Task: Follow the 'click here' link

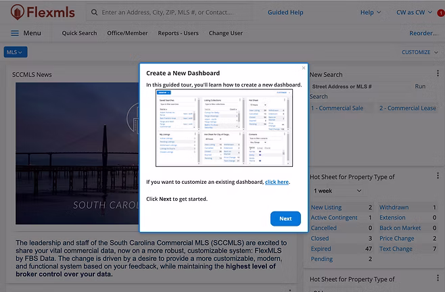Action: pos(277,182)
